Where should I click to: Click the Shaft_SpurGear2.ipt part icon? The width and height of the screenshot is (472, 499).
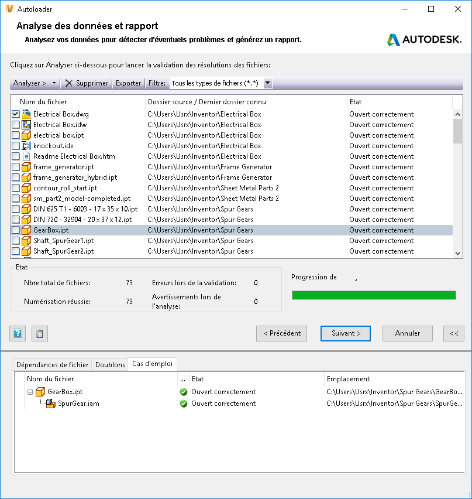[26, 251]
